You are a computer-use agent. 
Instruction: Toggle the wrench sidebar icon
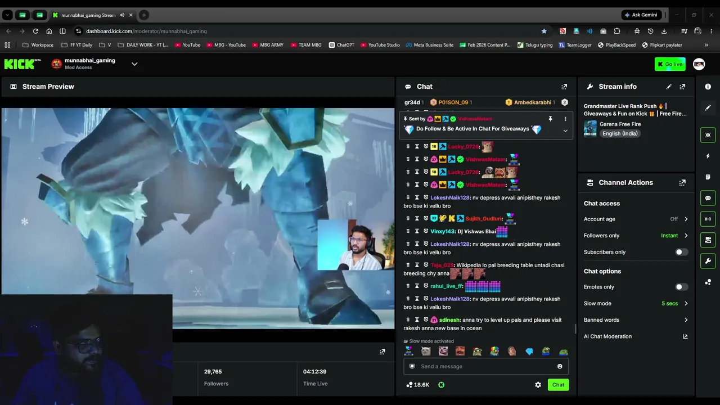[x=708, y=261]
